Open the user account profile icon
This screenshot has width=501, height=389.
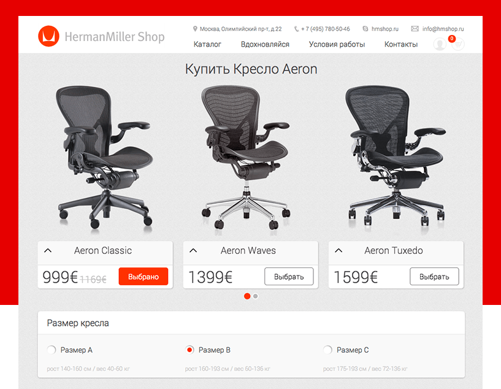pos(440,44)
